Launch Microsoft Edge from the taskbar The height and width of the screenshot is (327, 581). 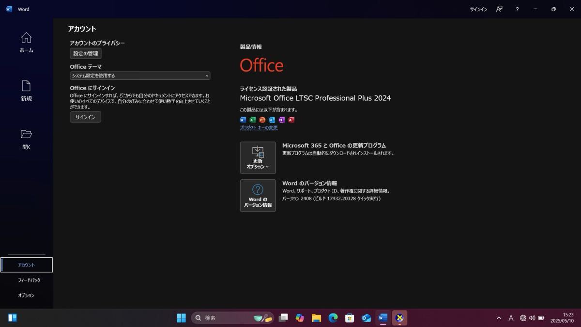click(x=333, y=318)
